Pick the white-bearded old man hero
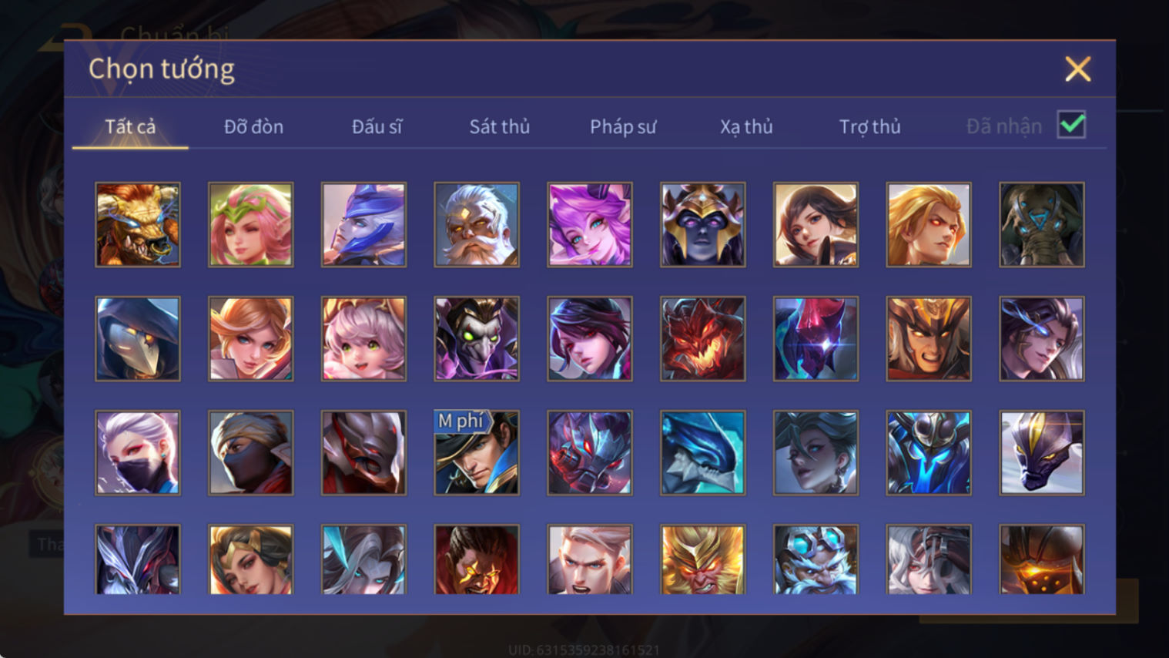The image size is (1169, 658). click(x=477, y=225)
